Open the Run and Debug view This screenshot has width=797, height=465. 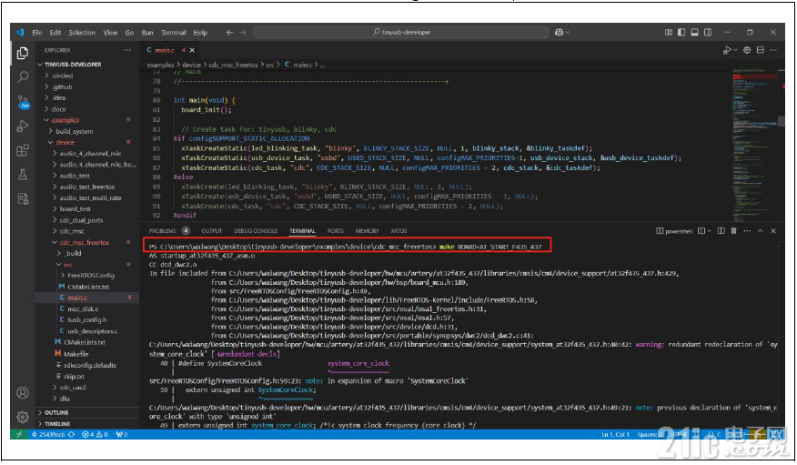click(23, 126)
